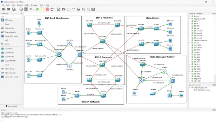
Task: Open the Annotate menu
Action: (34, 5)
